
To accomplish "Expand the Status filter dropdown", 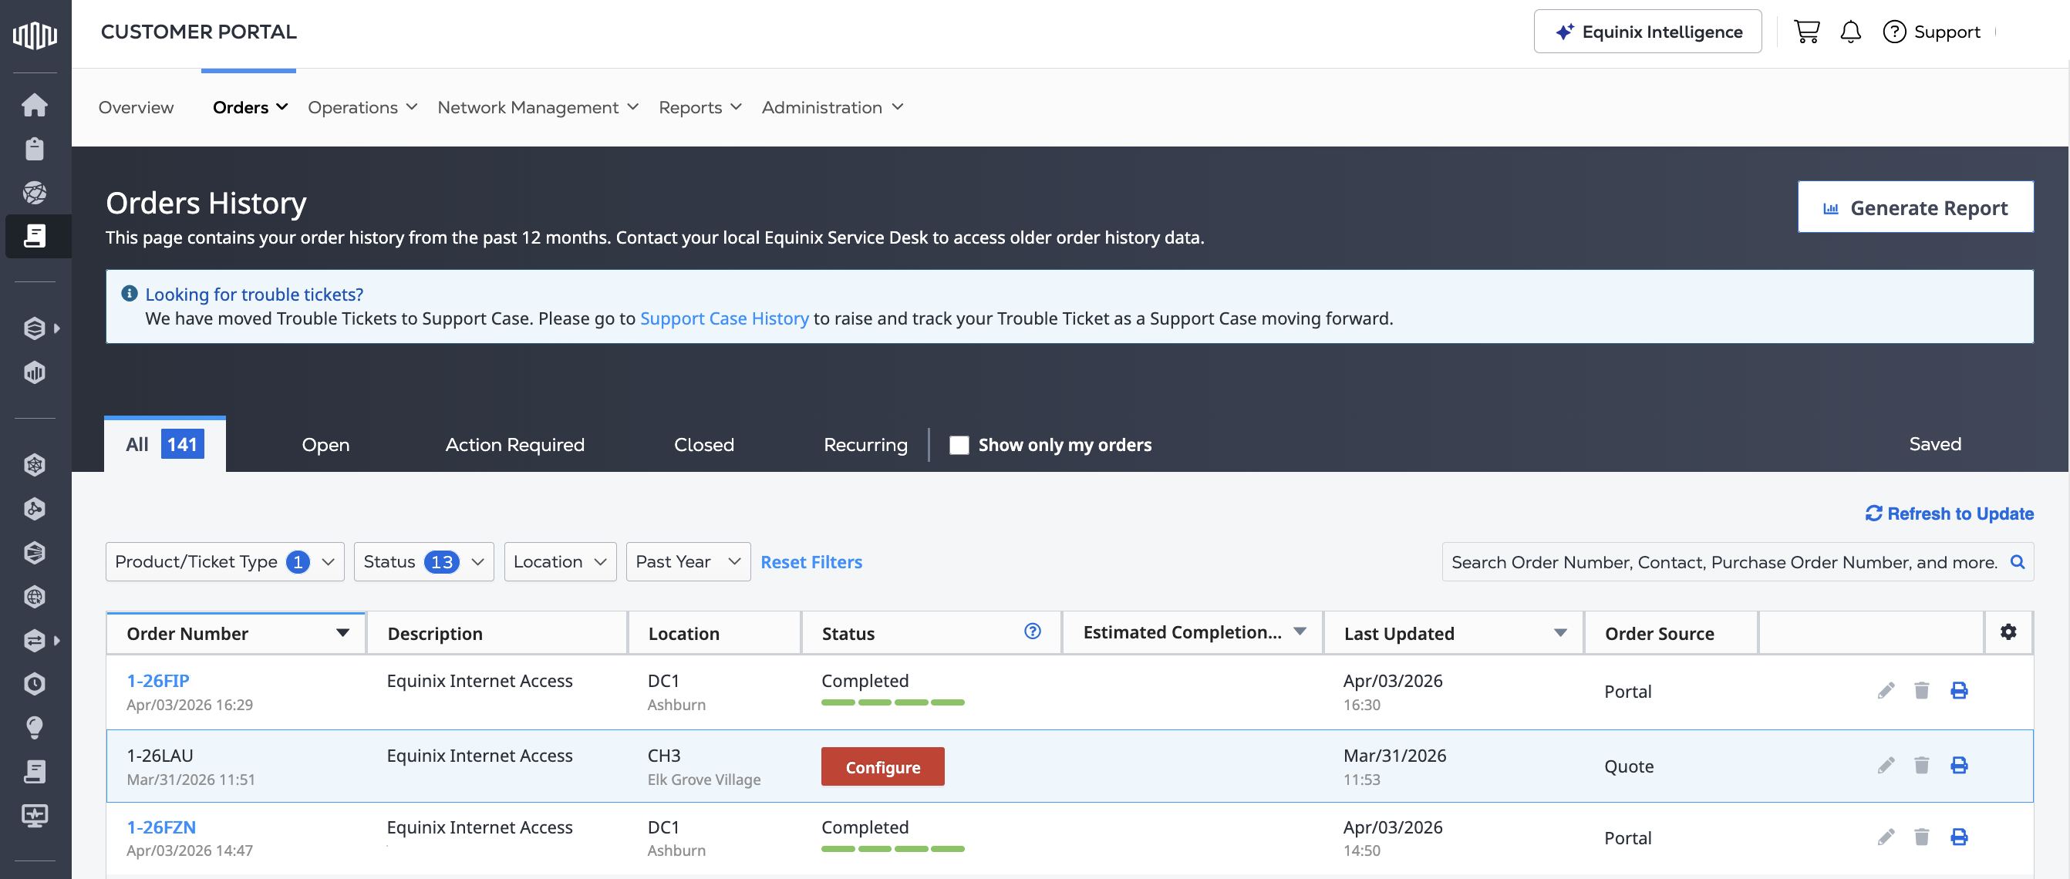I will 423,561.
